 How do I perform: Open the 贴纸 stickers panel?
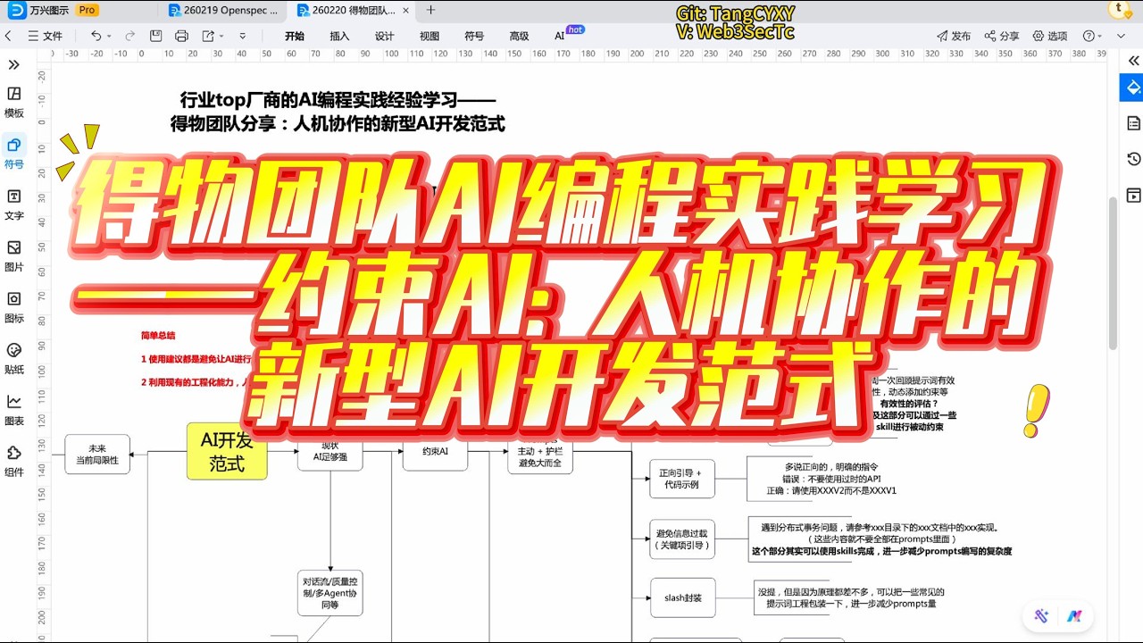(14, 357)
